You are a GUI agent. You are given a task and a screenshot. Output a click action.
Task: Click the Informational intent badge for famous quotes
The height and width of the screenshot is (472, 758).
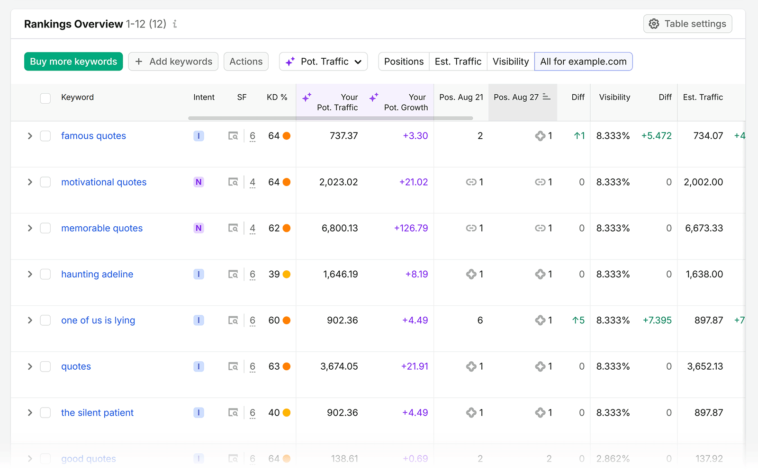pyautogui.click(x=199, y=136)
